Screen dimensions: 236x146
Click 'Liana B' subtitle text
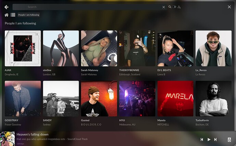pos(161,75)
